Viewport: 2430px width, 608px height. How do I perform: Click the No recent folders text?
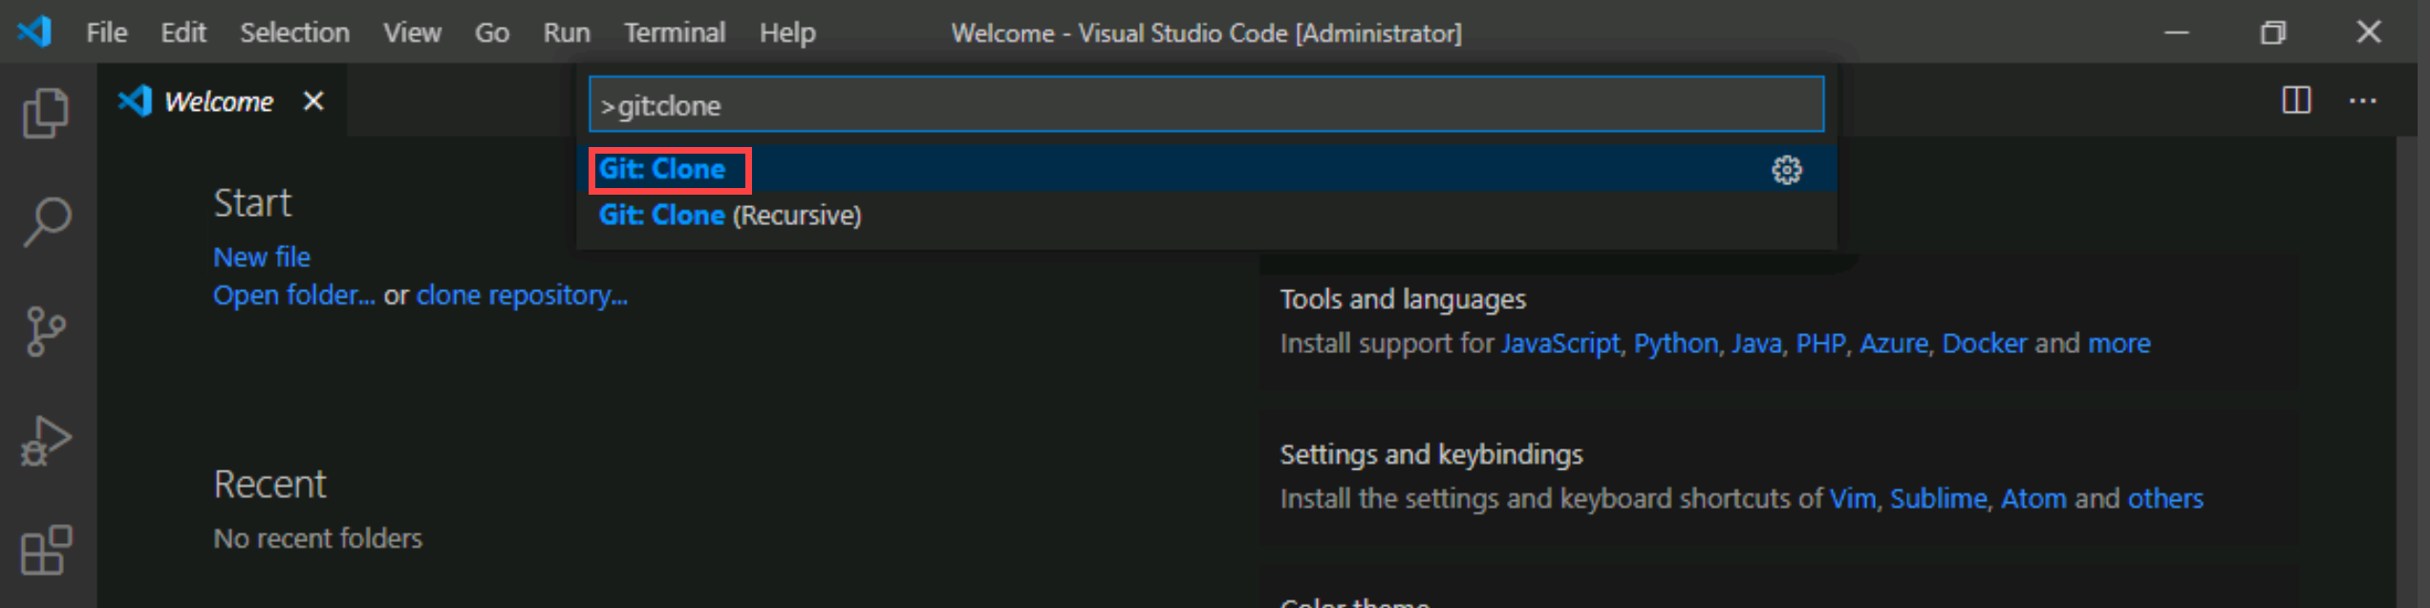click(x=317, y=538)
